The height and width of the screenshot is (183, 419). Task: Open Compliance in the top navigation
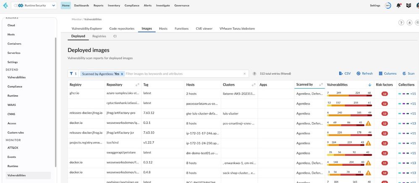pos(132,5)
